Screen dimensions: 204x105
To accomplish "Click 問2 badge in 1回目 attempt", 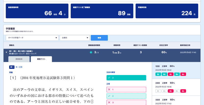I will [164, 74].
